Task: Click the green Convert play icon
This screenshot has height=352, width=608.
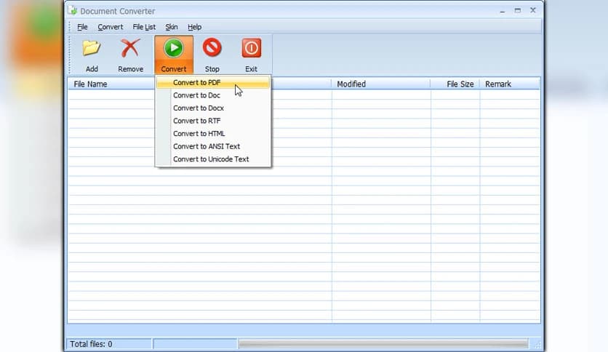Action: click(x=173, y=48)
